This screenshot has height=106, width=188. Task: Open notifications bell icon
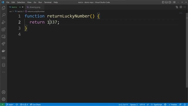(x=185, y=105)
